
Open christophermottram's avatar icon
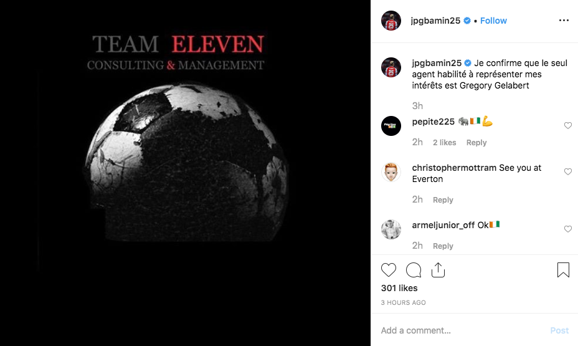[x=391, y=172]
